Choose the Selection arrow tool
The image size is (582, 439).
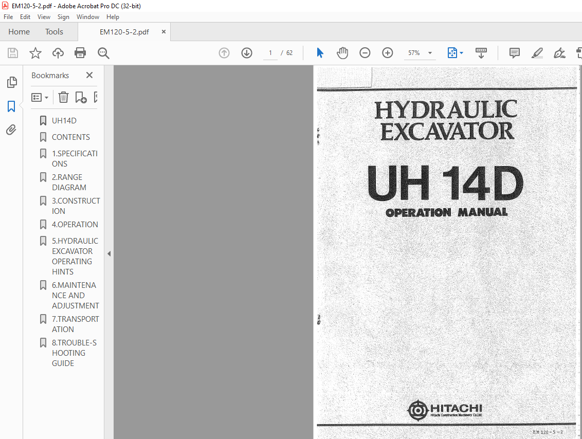(x=320, y=53)
